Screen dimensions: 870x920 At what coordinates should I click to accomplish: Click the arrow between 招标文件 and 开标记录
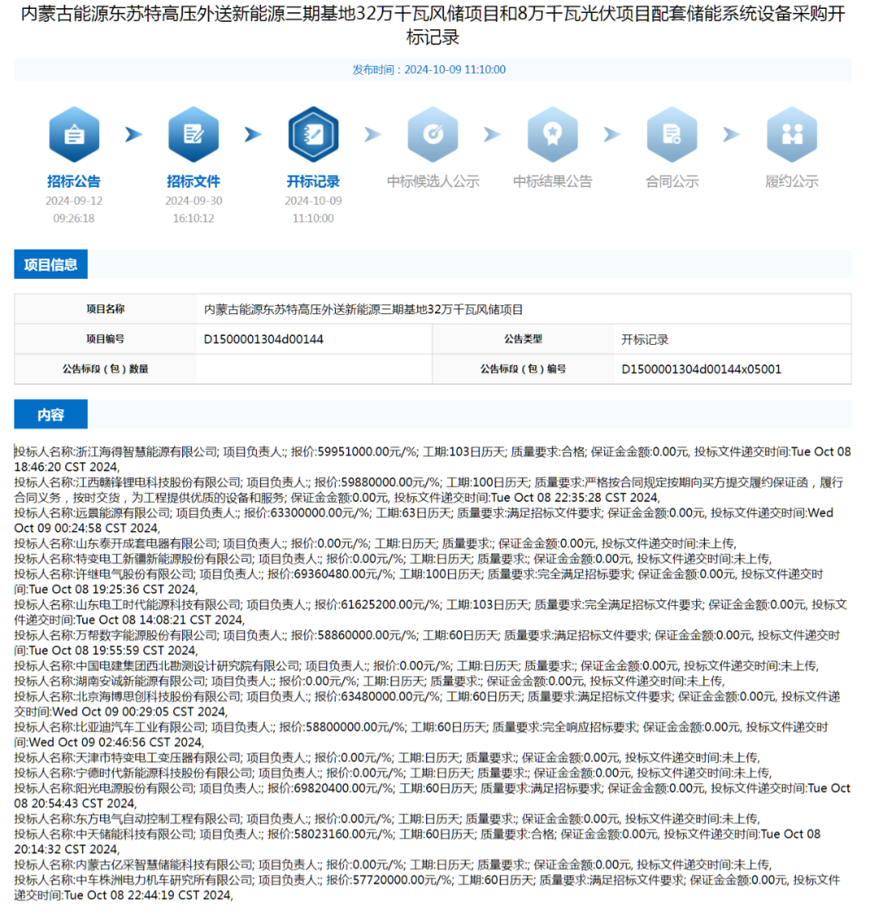click(x=254, y=135)
